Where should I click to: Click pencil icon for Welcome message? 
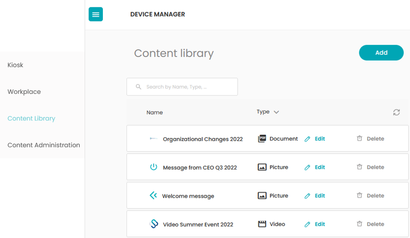[307, 196]
